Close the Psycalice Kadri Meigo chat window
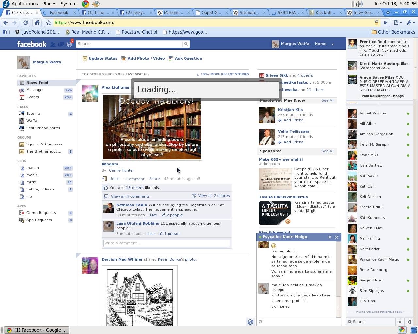Image resolution: width=418 pixels, height=334 pixels. pyautogui.click(x=336, y=237)
